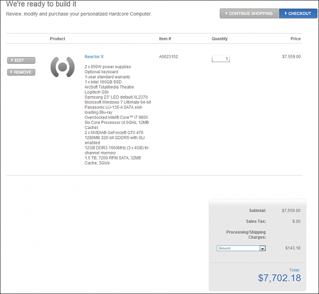This screenshot has width=319, height=294.
Task: Click the $143.18 shipping charge
Action: tap(293, 248)
